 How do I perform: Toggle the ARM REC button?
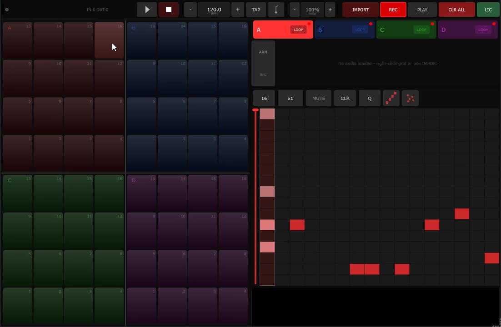click(263, 63)
